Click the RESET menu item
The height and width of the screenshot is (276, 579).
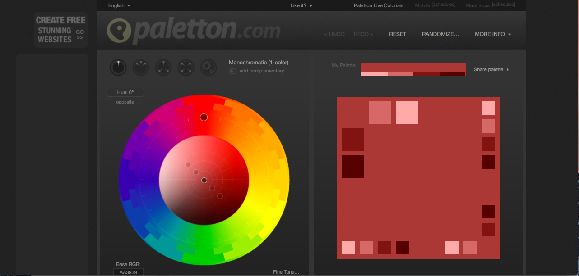pos(398,34)
